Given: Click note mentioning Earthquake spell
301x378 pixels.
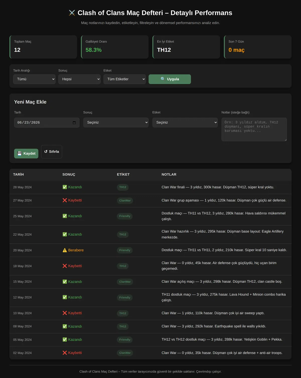Looking at the screenshot, I should (214, 326).
